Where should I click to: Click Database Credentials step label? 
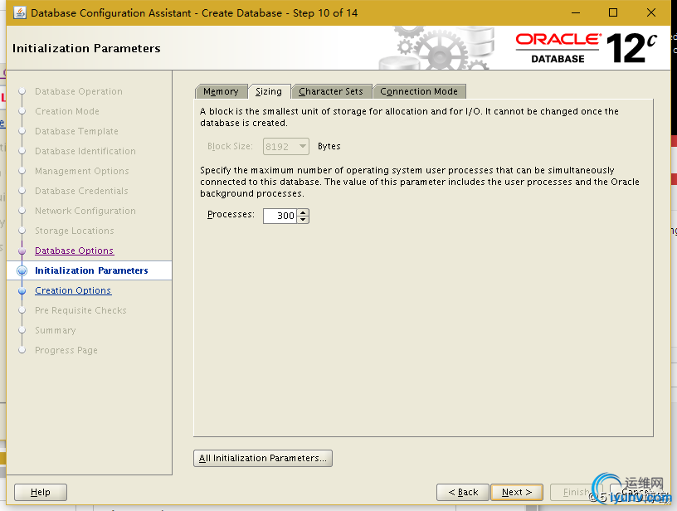point(81,191)
